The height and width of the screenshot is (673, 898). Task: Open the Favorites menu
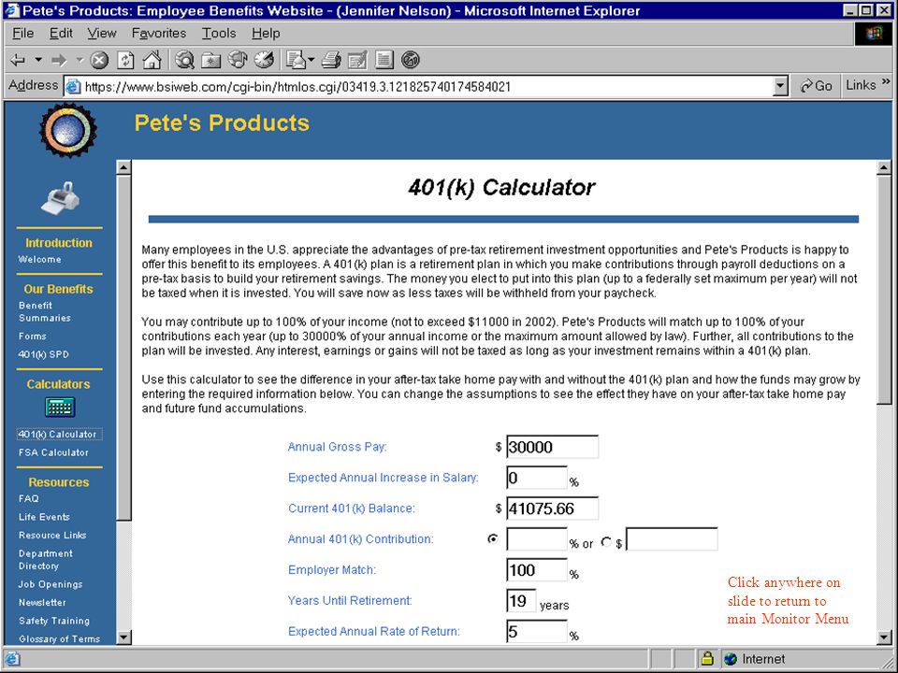159,34
